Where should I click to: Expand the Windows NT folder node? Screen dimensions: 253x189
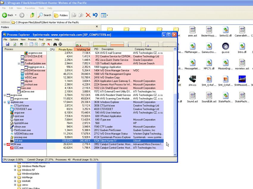pos(15,170)
